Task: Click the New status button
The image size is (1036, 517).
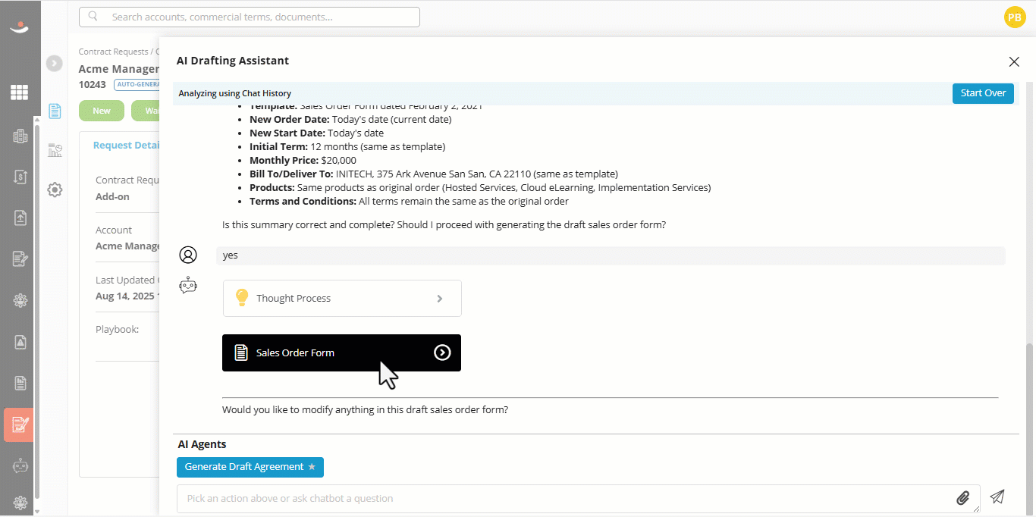Action: point(102,111)
